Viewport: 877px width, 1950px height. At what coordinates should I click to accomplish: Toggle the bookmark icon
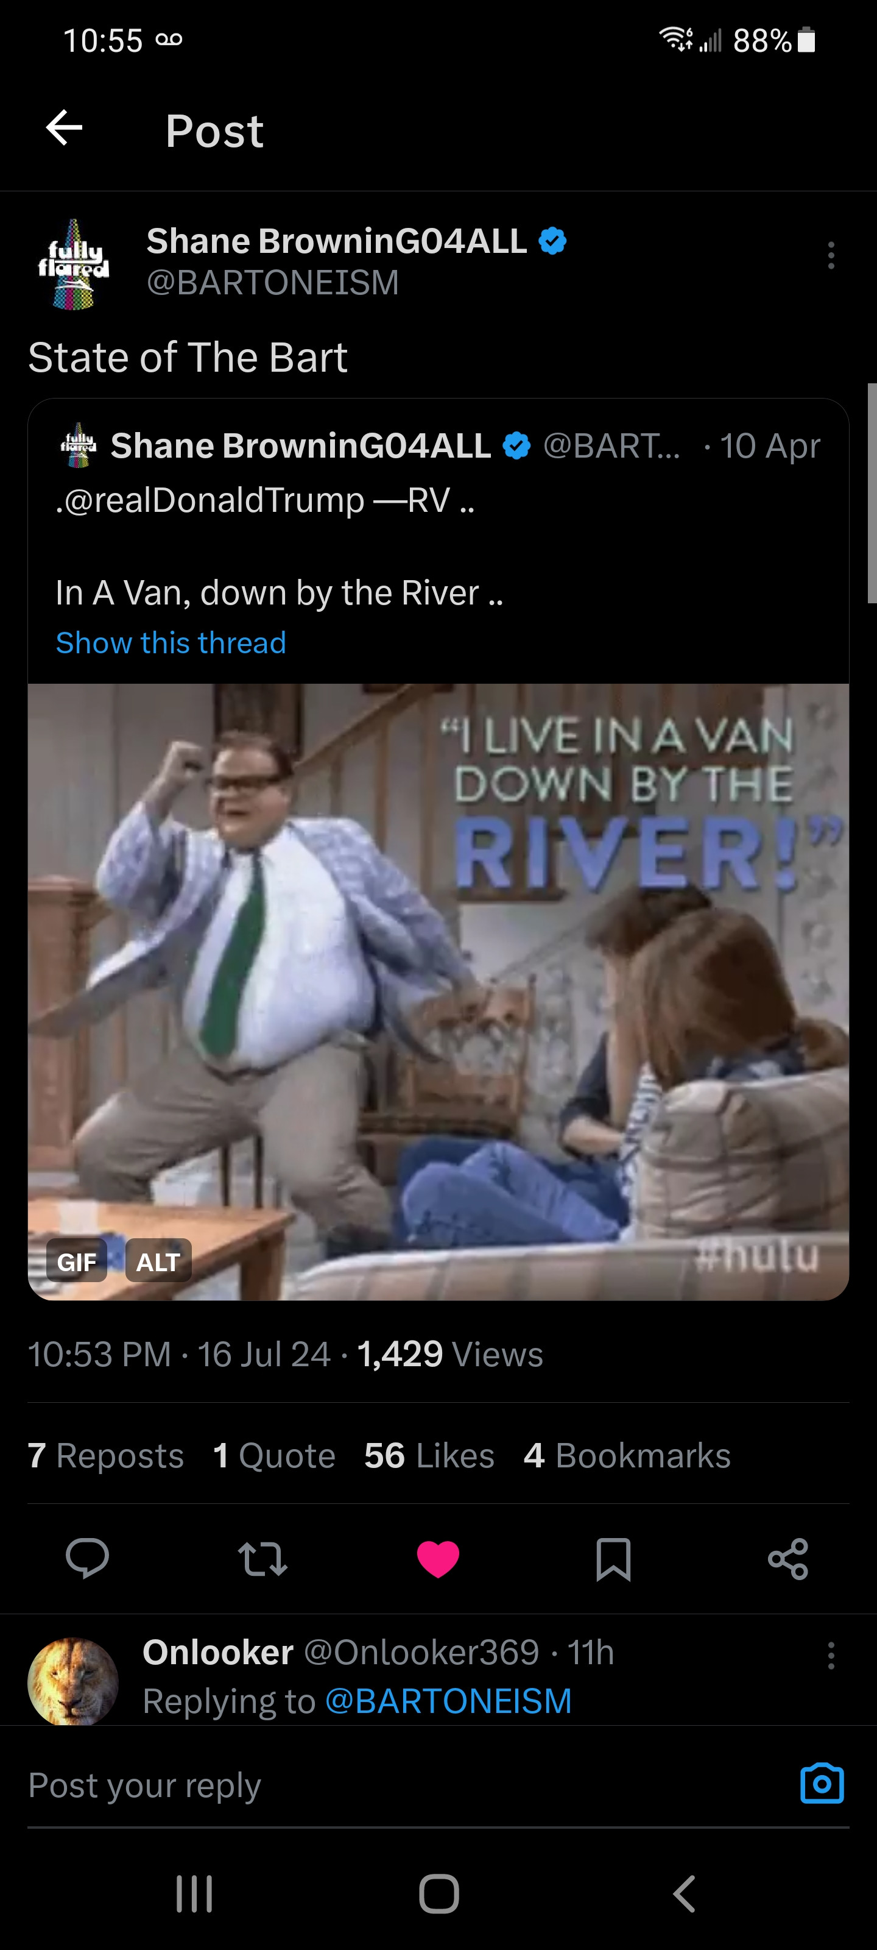[613, 1559]
